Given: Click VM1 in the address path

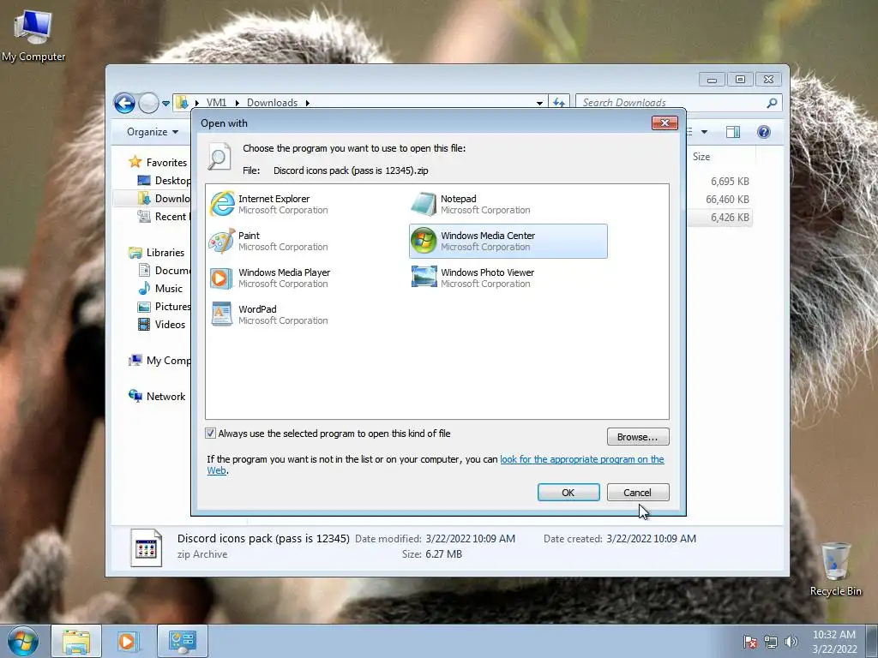Looking at the screenshot, I should (216, 103).
